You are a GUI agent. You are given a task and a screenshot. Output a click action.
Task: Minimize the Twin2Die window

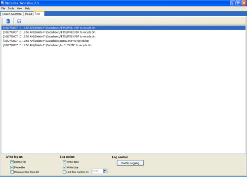pyautogui.click(x=233, y=3)
